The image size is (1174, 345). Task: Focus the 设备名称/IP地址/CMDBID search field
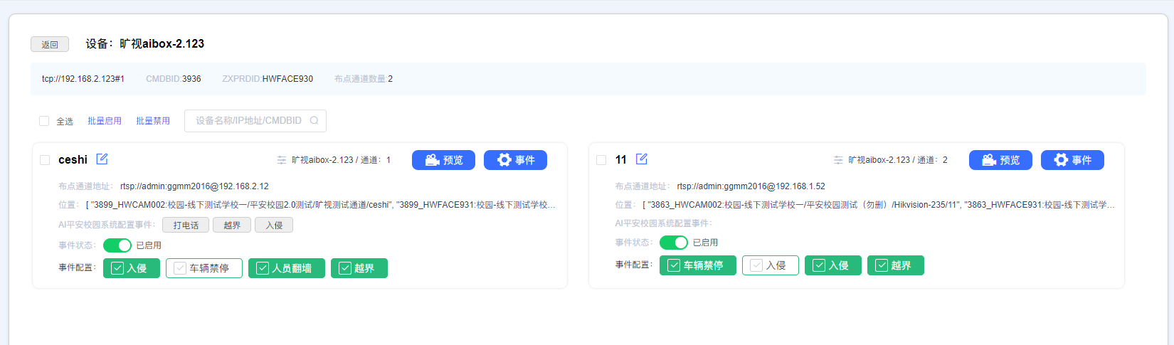249,121
